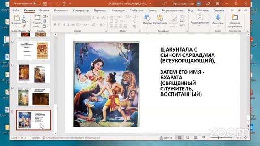Open the slide Layout dropdown icon
The height and width of the screenshot is (146, 260).
tap(45, 16)
